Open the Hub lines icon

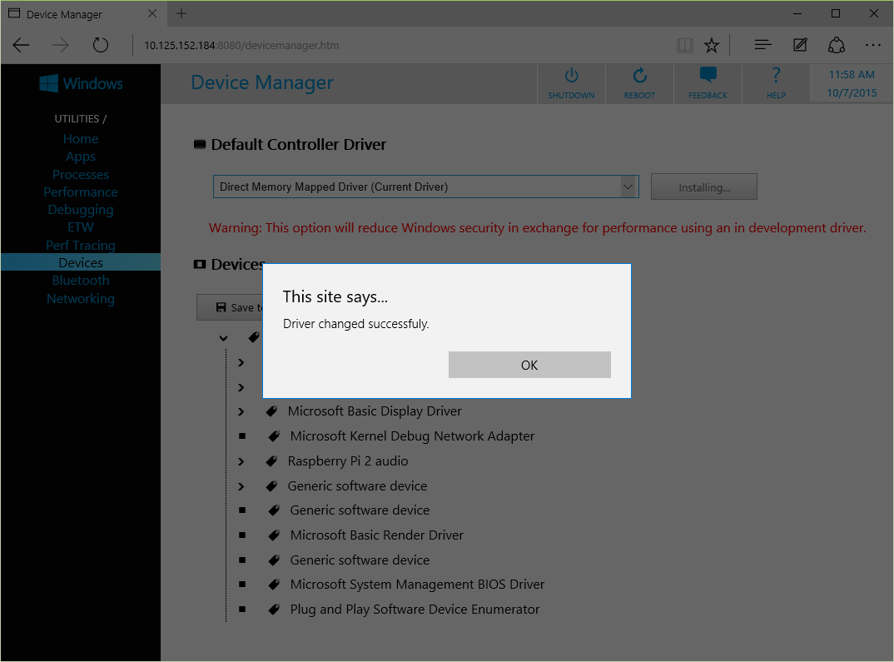(x=762, y=45)
